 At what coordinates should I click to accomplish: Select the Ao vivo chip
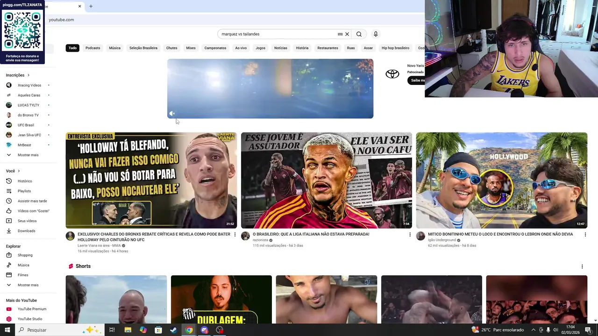coord(241,48)
